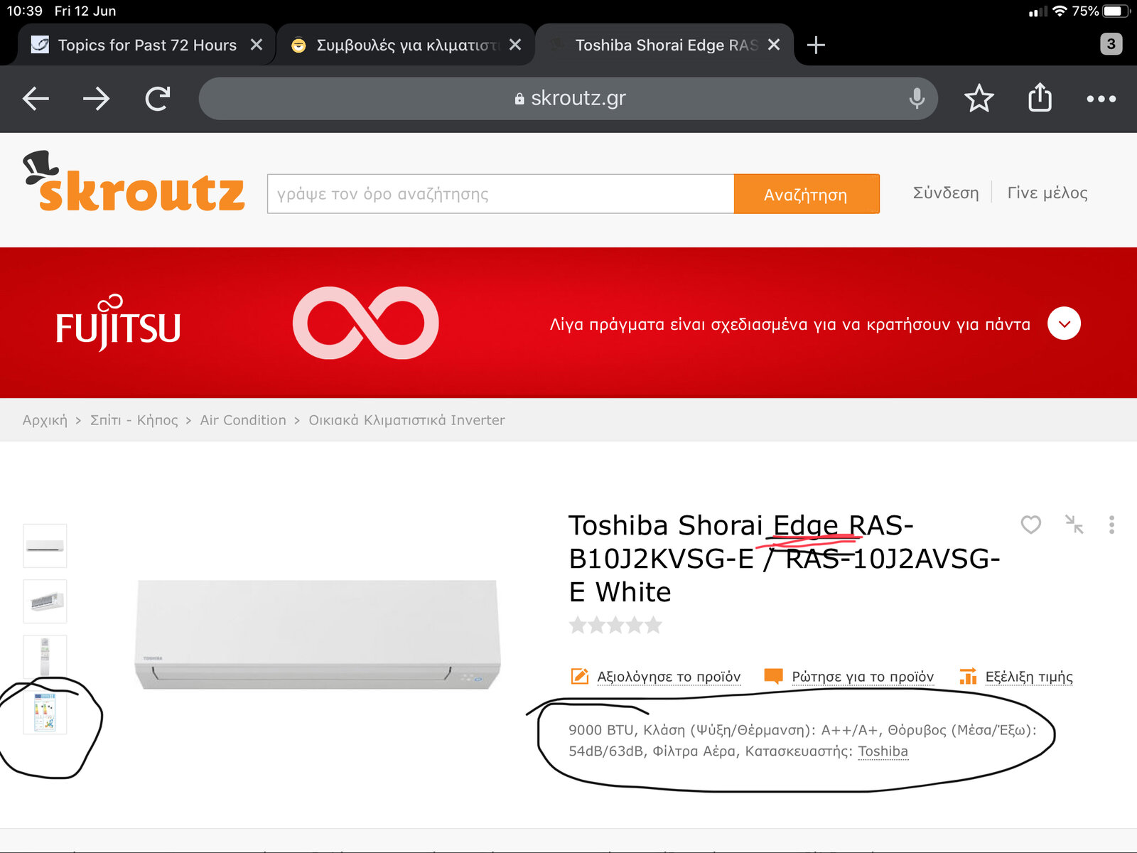Open Εξέλιξη τιμής price history link
This screenshot has width=1137, height=853.
tap(1016, 676)
